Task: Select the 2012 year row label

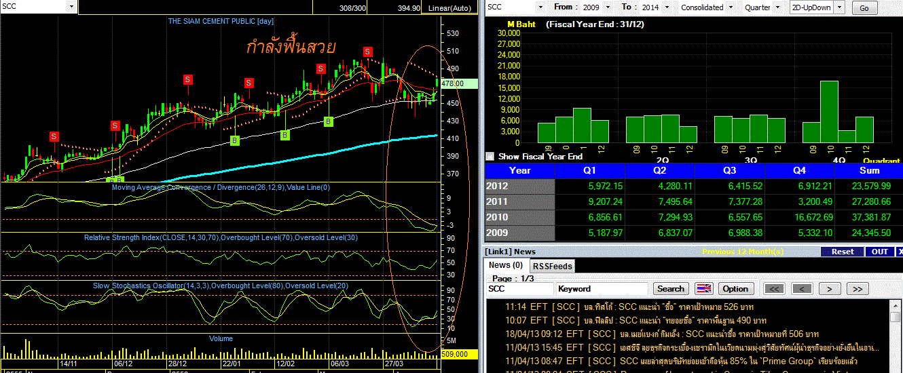Action: pos(520,185)
